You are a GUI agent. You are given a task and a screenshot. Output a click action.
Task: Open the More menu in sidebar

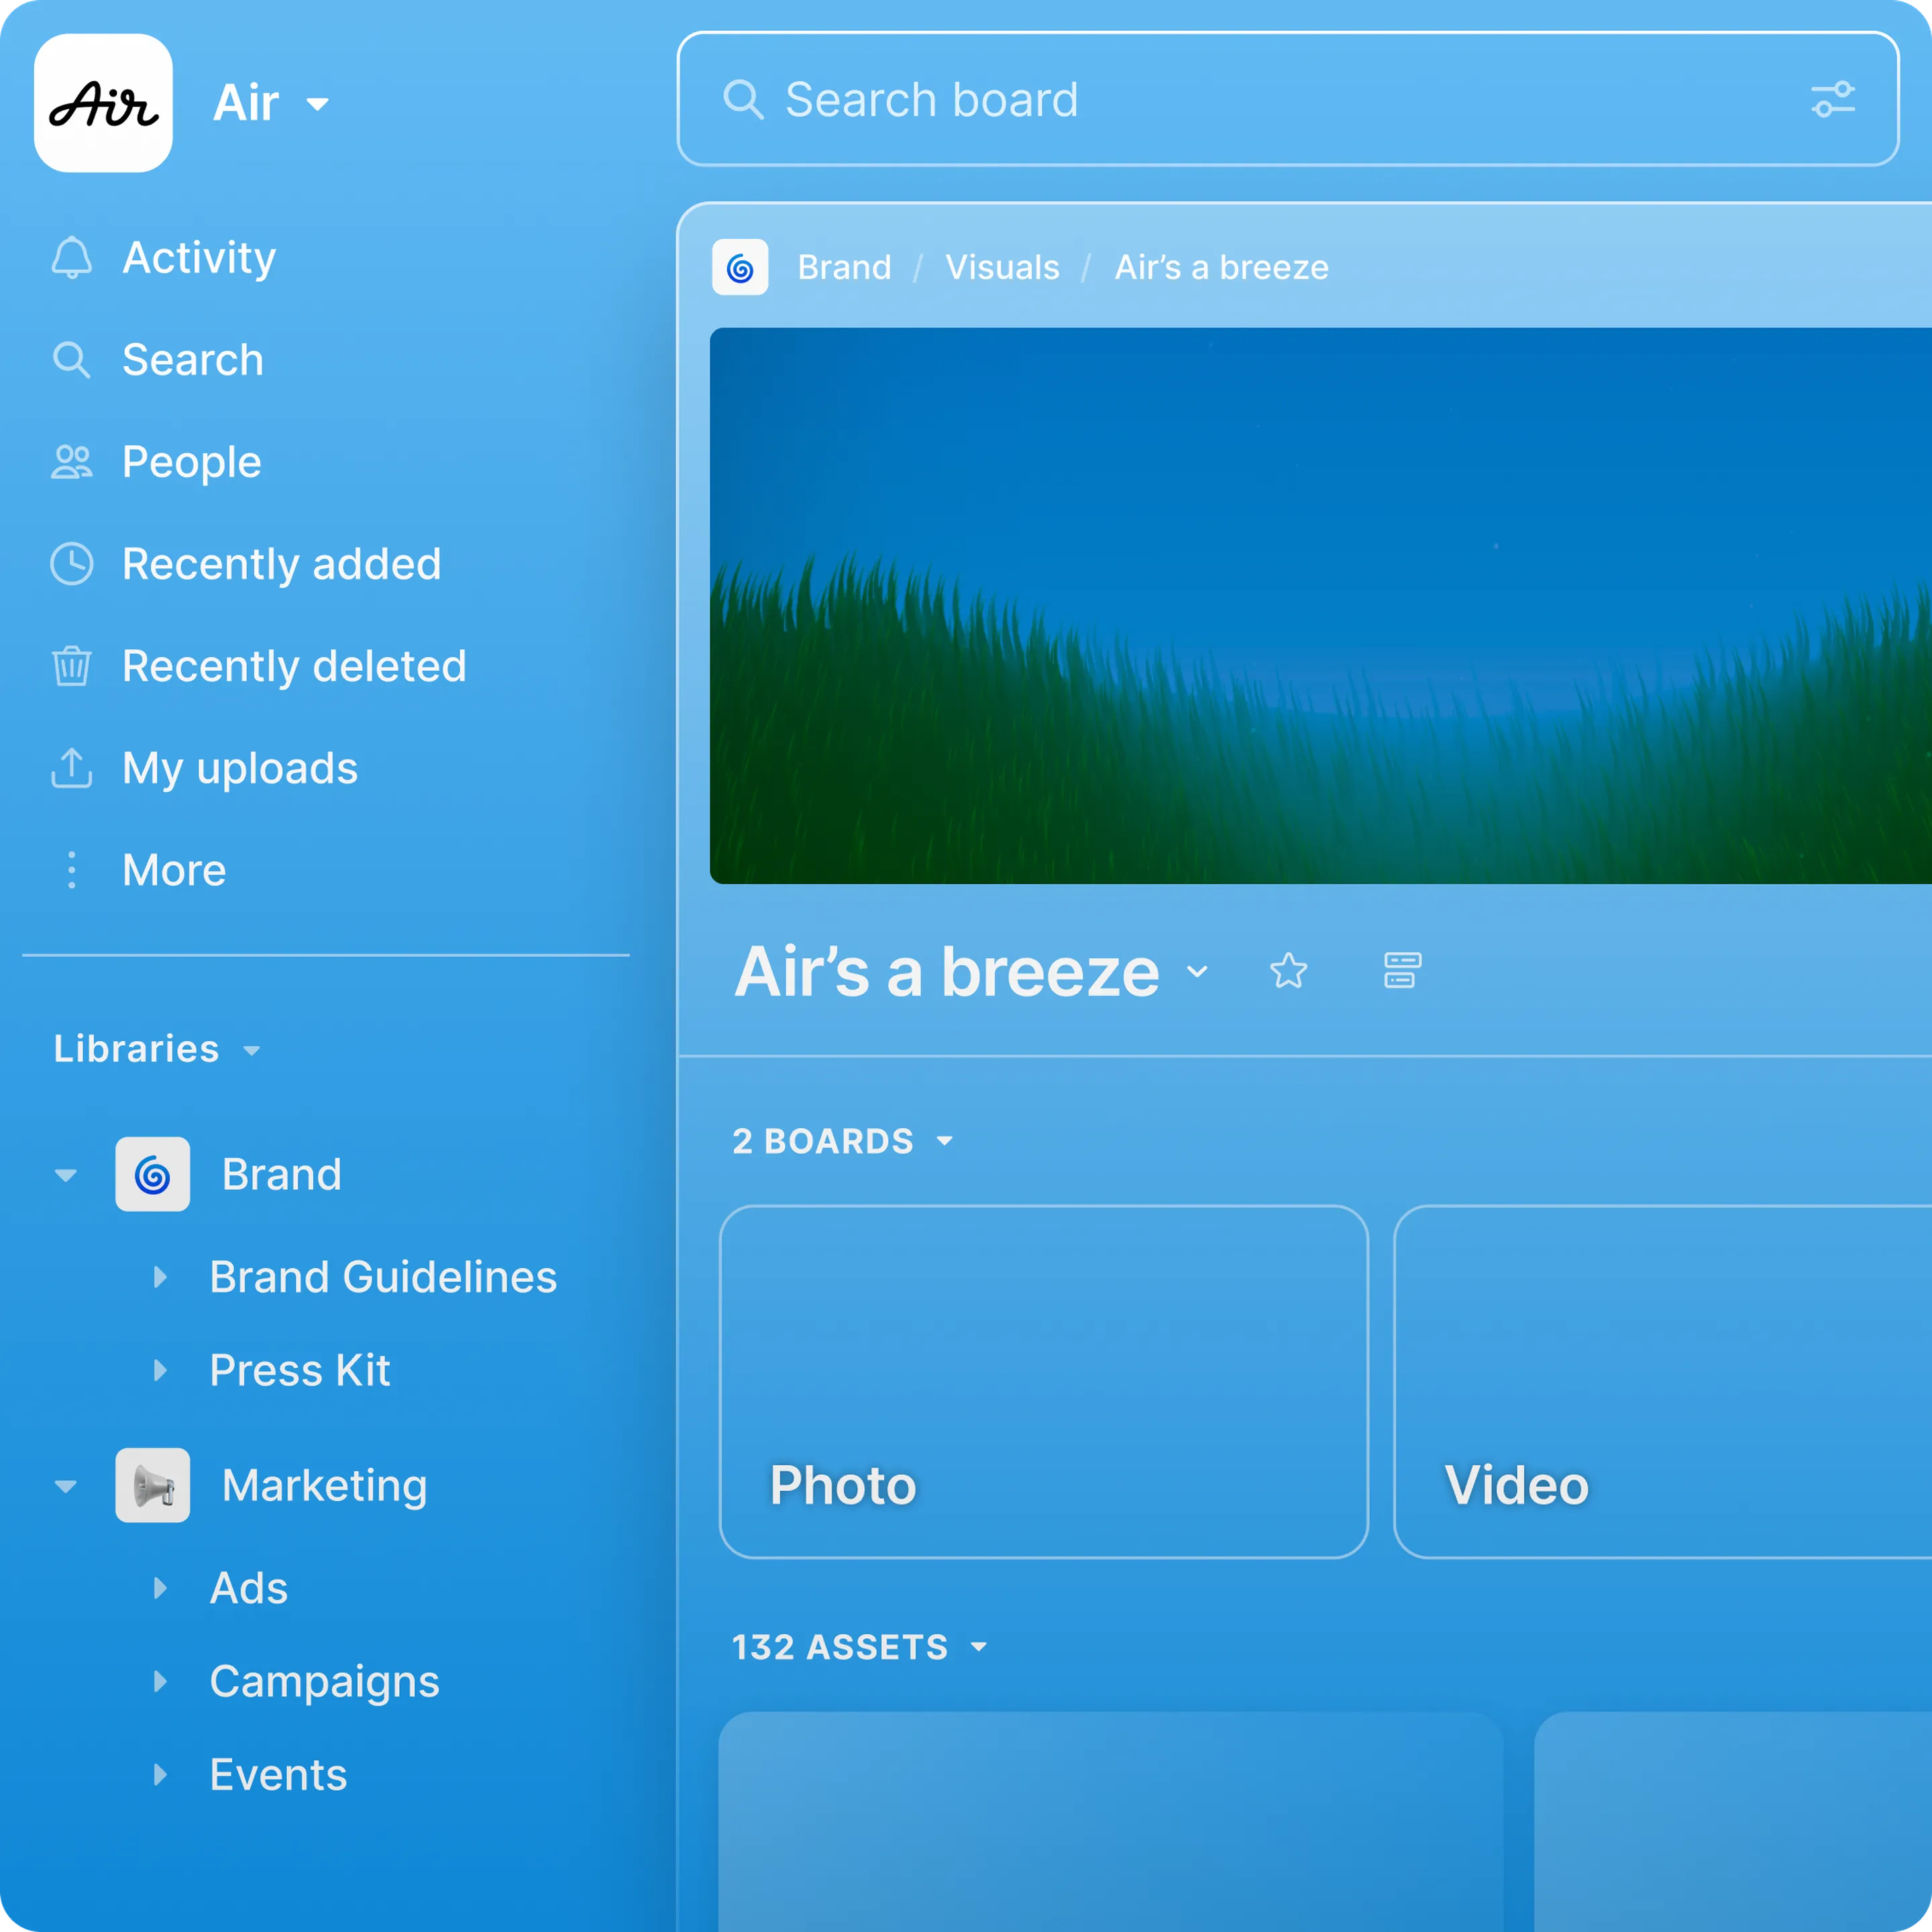pos(173,870)
